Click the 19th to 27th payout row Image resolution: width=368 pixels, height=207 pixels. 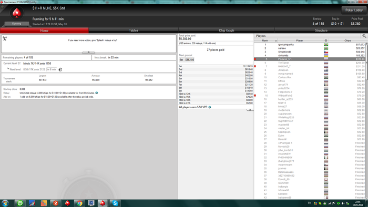click(x=216, y=103)
